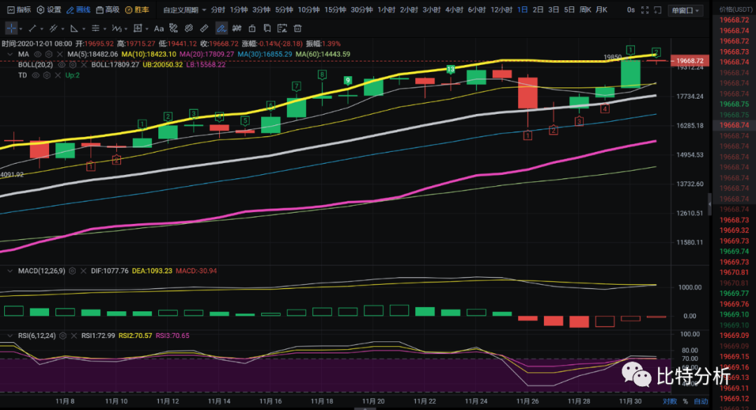Click the 自动 auto scale option
The height and width of the screenshot is (410, 756).
701,402
